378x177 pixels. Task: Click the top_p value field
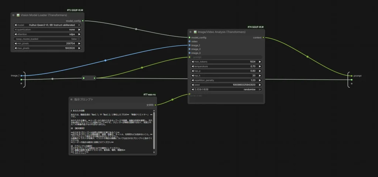tap(226, 71)
